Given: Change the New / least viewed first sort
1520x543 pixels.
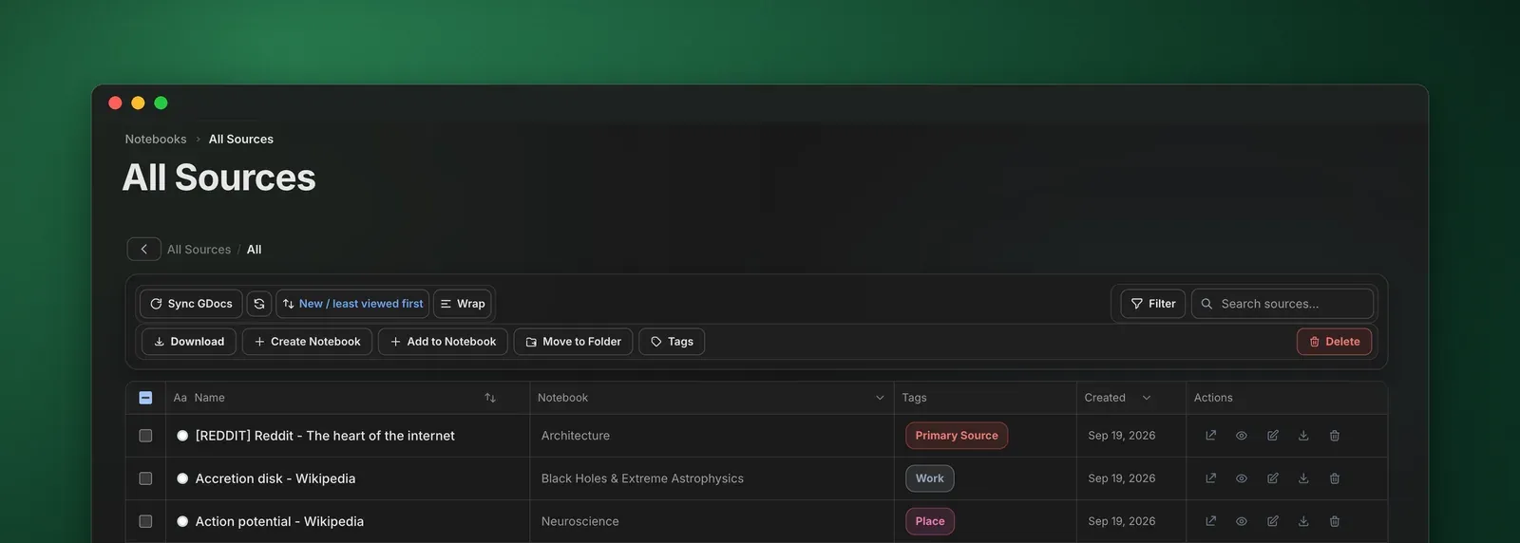Looking at the screenshot, I should click(352, 304).
